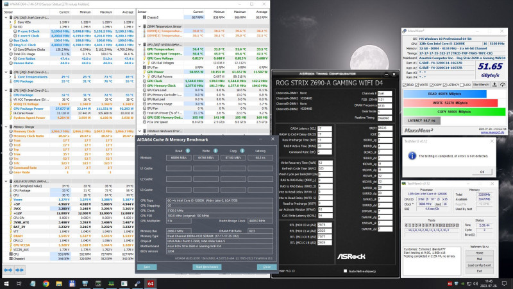The width and height of the screenshot is (513, 289).
Task: Click MaxxMem READ result bar
Action: tap(444, 94)
